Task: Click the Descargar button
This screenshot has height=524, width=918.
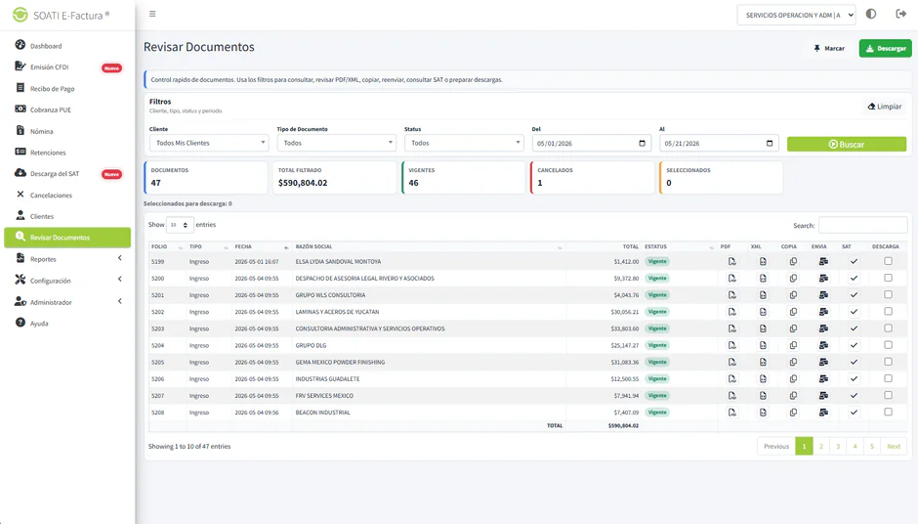Action: point(885,49)
